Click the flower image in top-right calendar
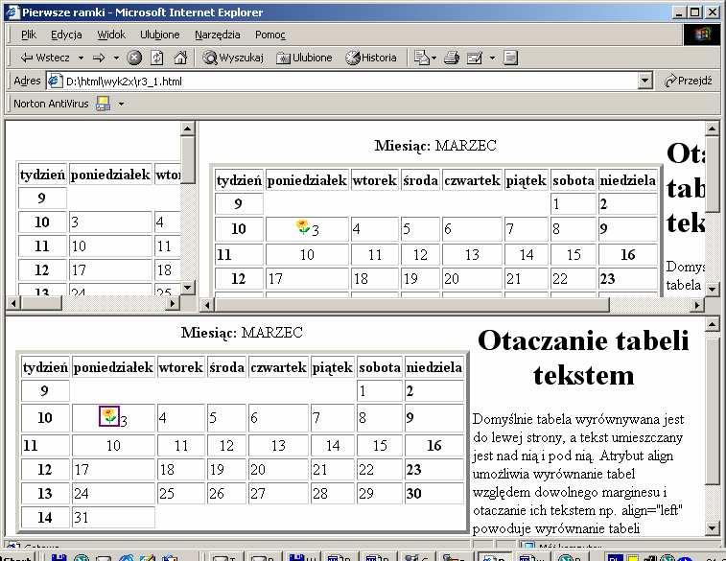Viewport: 726px width, 561px height. pos(302,226)
